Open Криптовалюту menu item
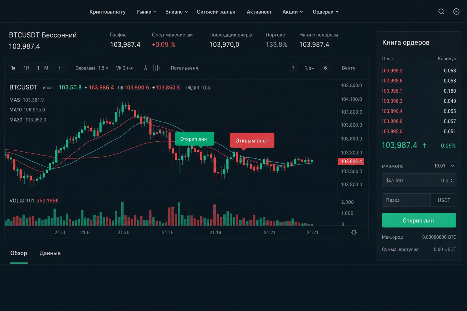 coord(107,12)
